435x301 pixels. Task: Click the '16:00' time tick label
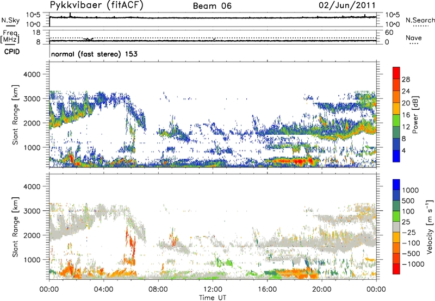tap(267, 290)
